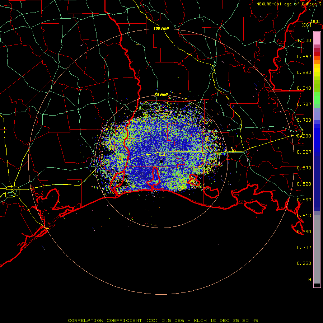Select the 0.893 legend value
The image size is (323, 323).
point(304,72)
